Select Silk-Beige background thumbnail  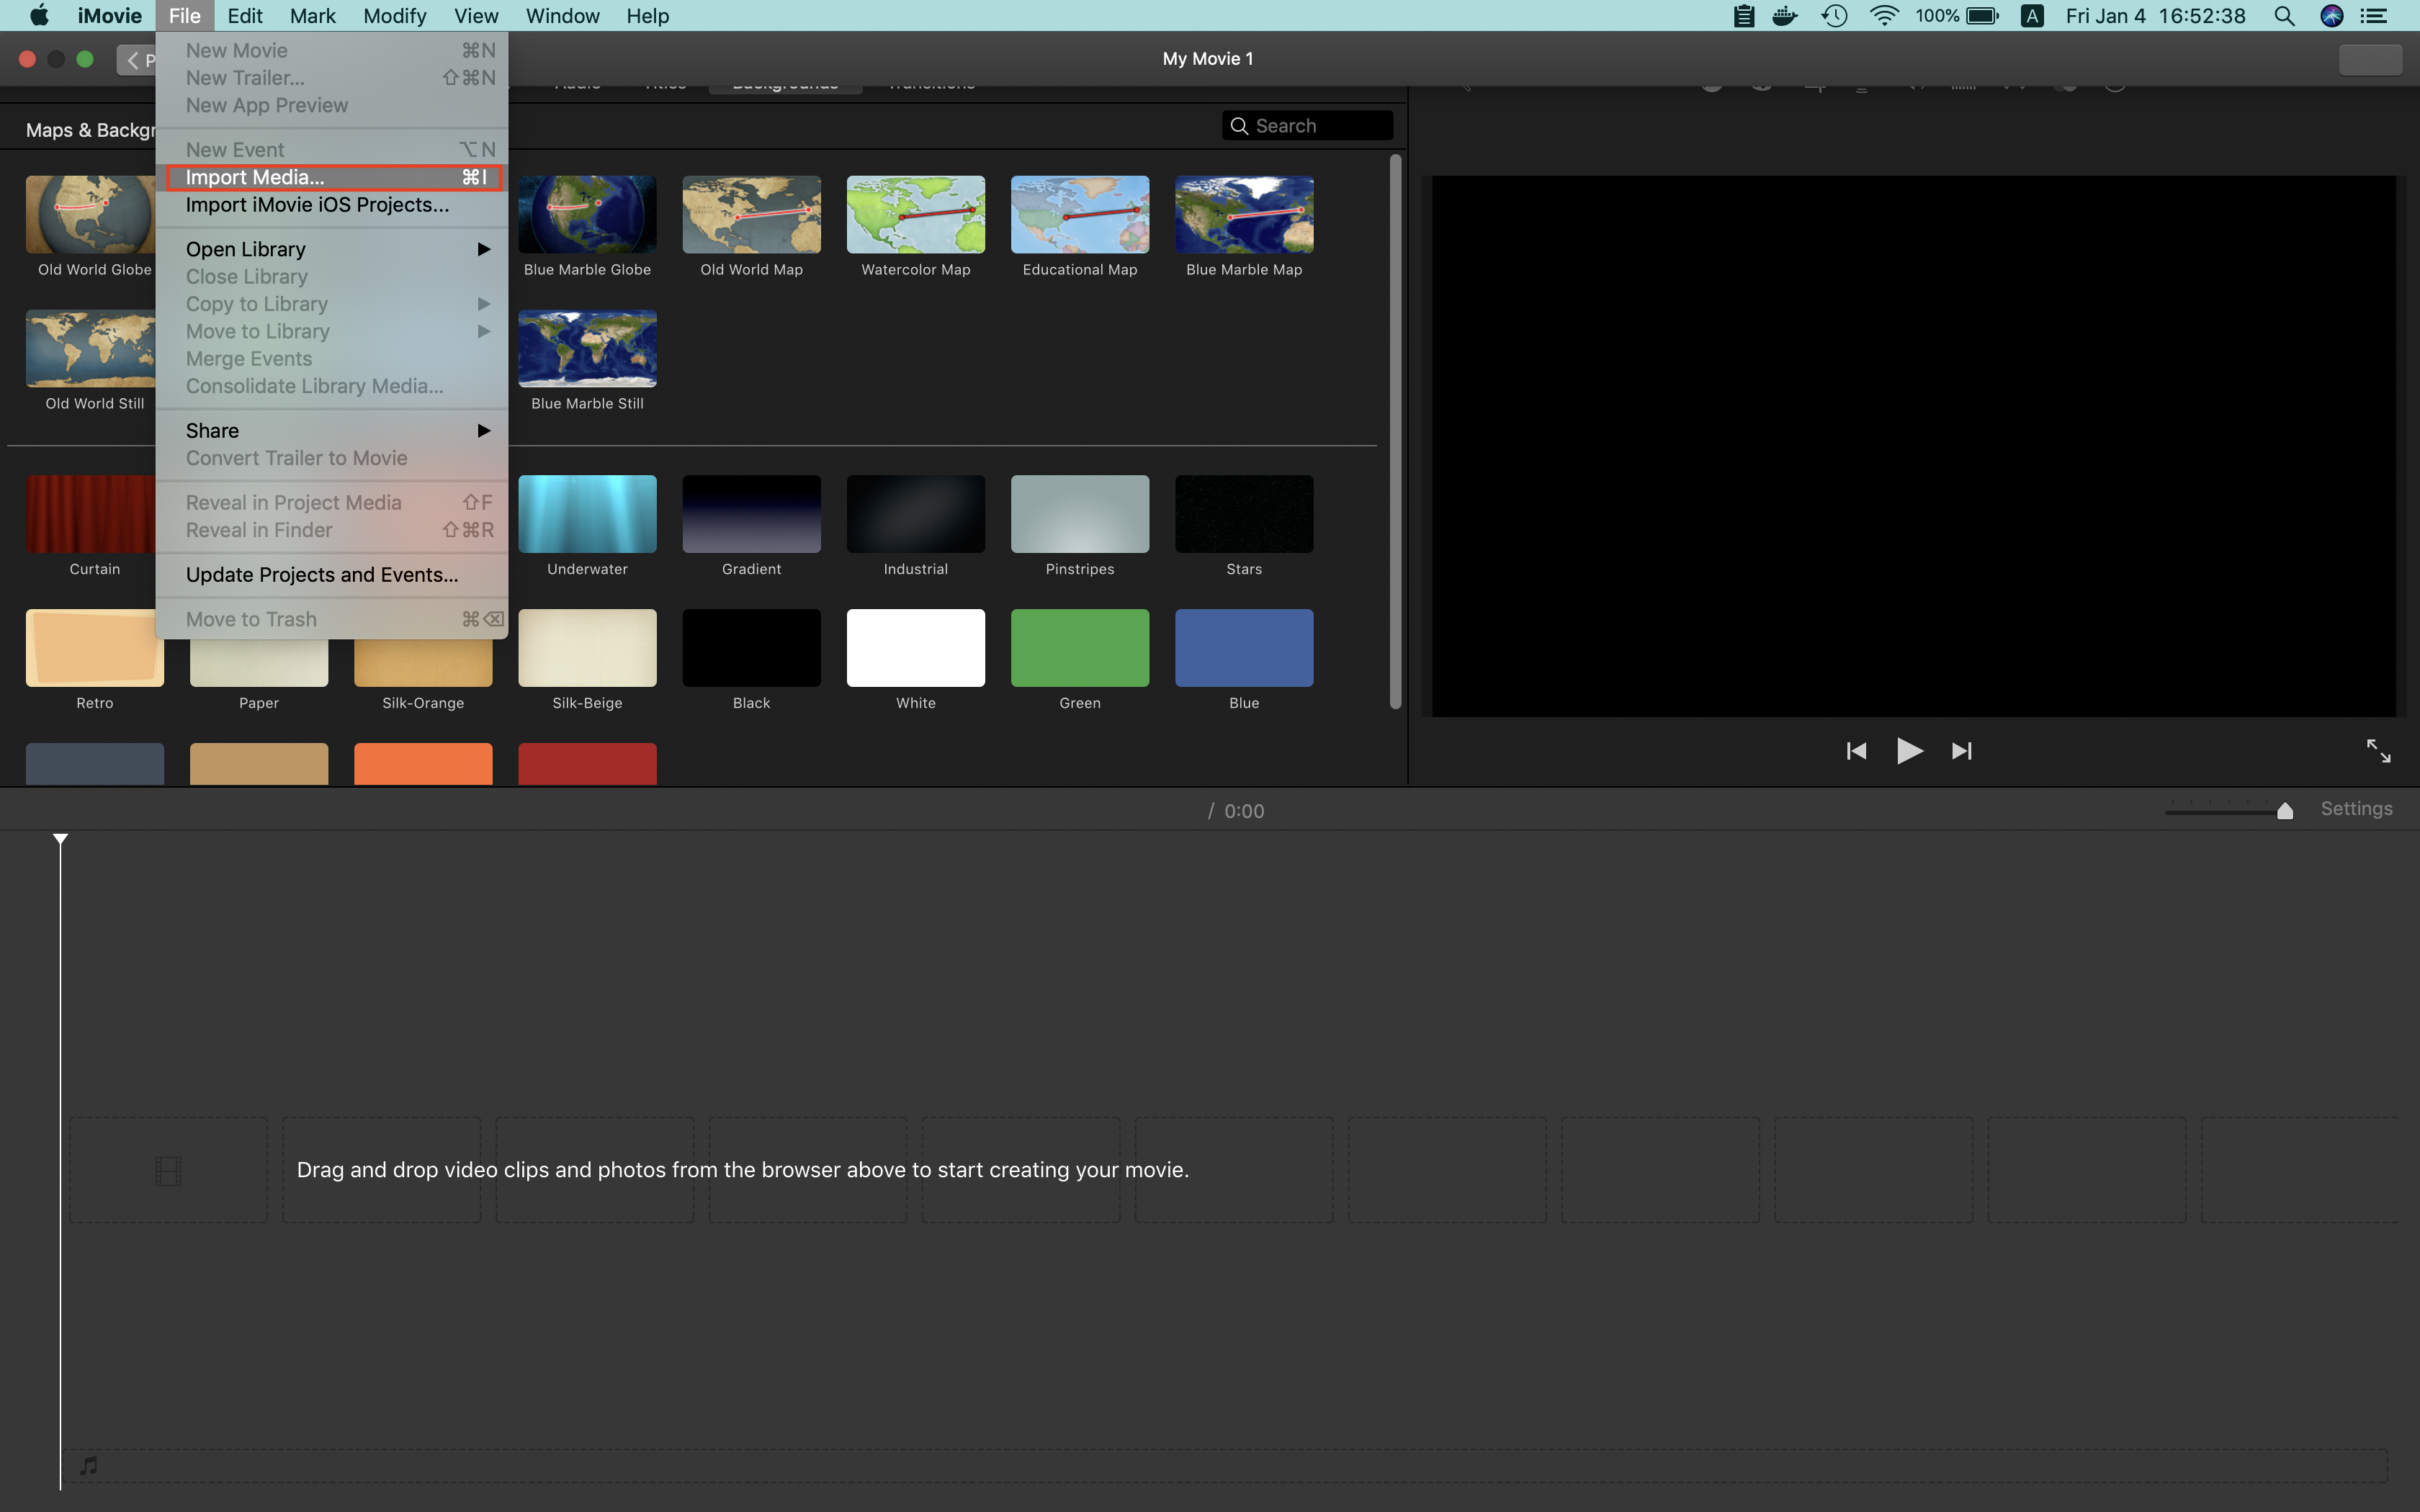coord(587,648)
